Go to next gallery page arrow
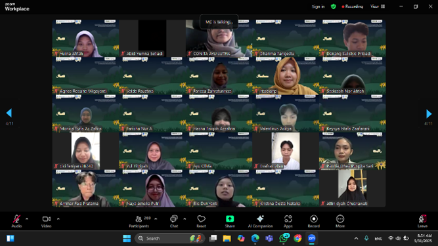The height and width of the screenshot is (246, 438). point(429,113)
